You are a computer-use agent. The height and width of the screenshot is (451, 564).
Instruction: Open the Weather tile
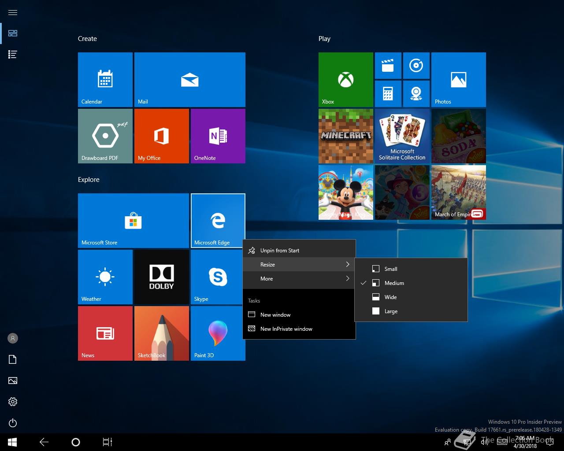coord(105,277)
